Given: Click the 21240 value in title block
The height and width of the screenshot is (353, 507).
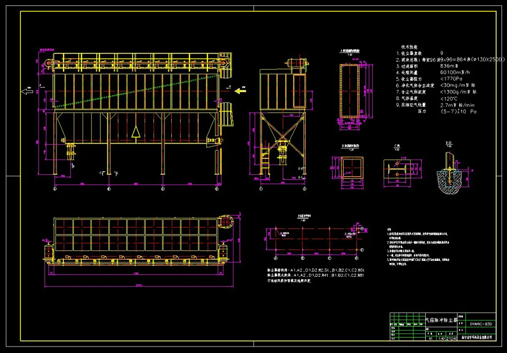Looking at the screenshot, I should 452,338.
